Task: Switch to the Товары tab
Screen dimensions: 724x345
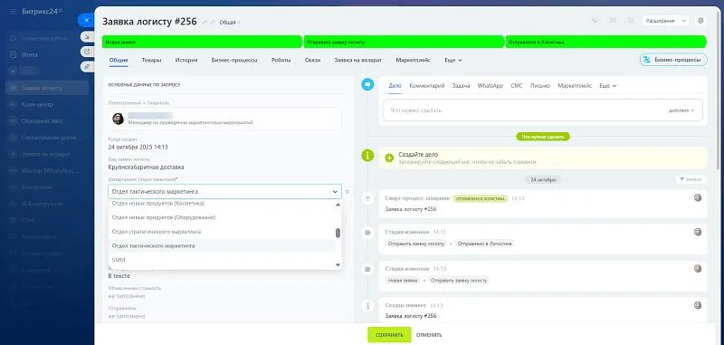Action: coord(151,60)
